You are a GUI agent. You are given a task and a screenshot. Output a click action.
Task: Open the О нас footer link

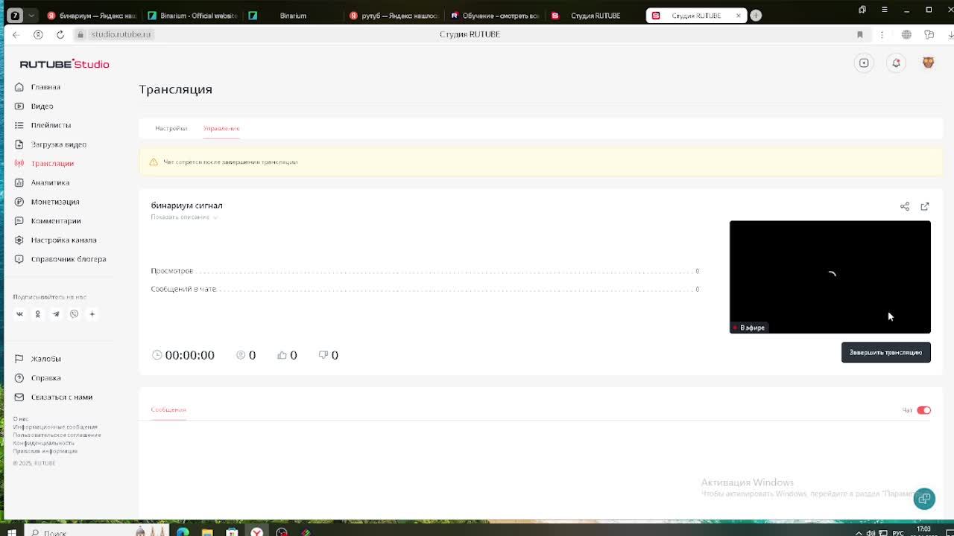(20, 419)
